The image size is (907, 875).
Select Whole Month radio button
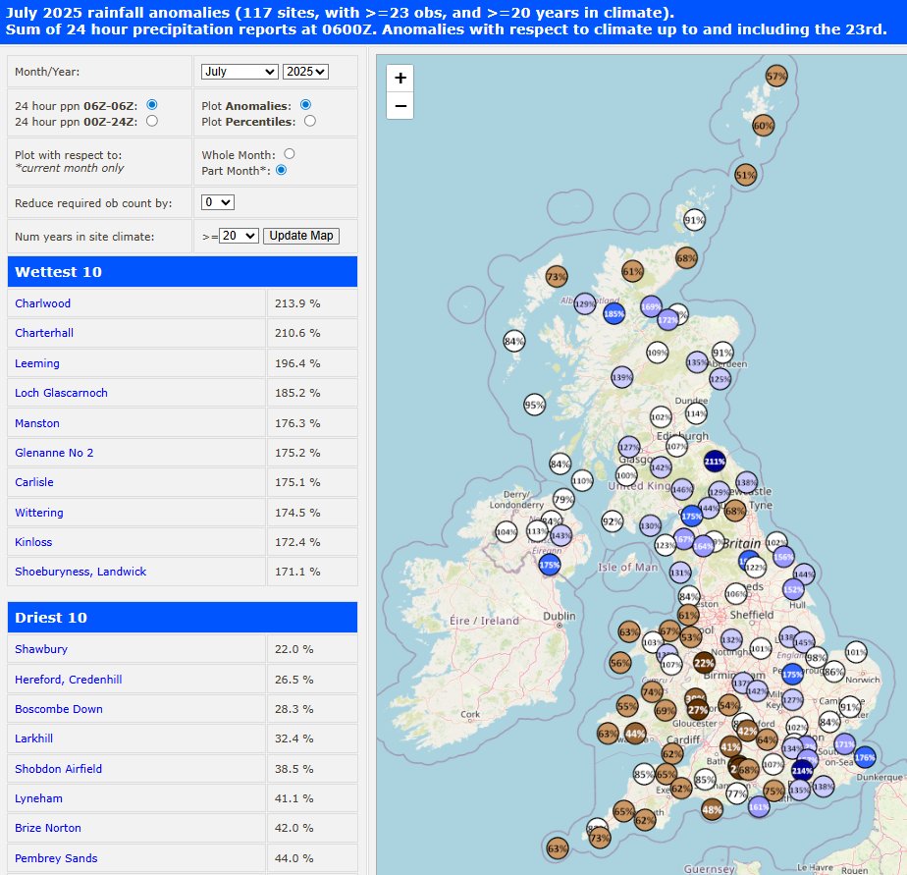pos(290,154)
